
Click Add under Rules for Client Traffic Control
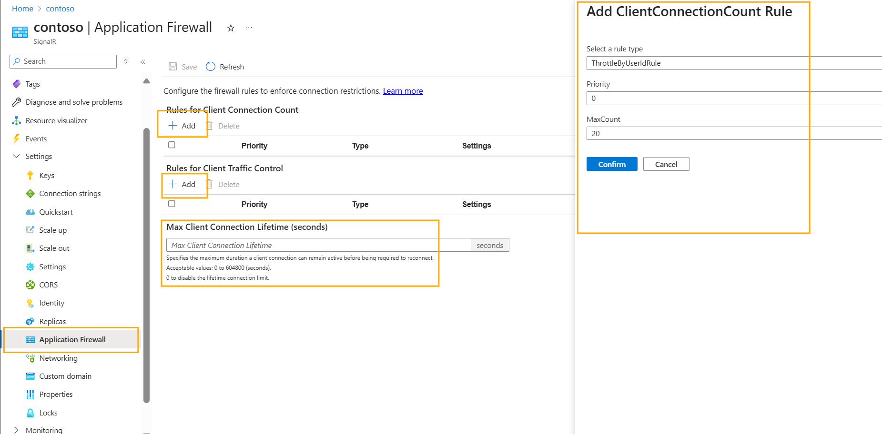(x=182, y=184)
